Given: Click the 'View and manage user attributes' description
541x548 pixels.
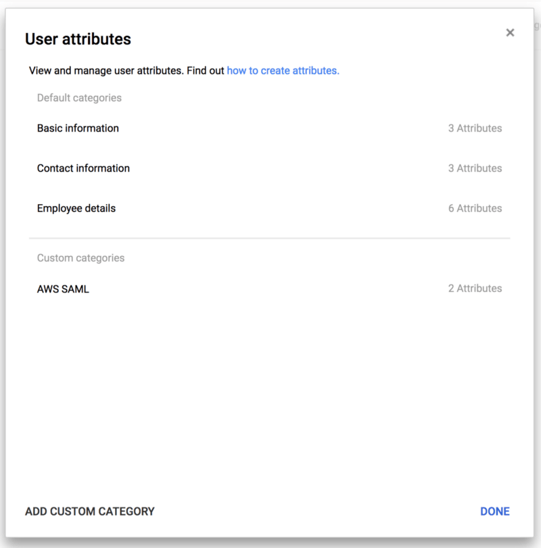Looking at the screenshot, I should pos(106,70).
